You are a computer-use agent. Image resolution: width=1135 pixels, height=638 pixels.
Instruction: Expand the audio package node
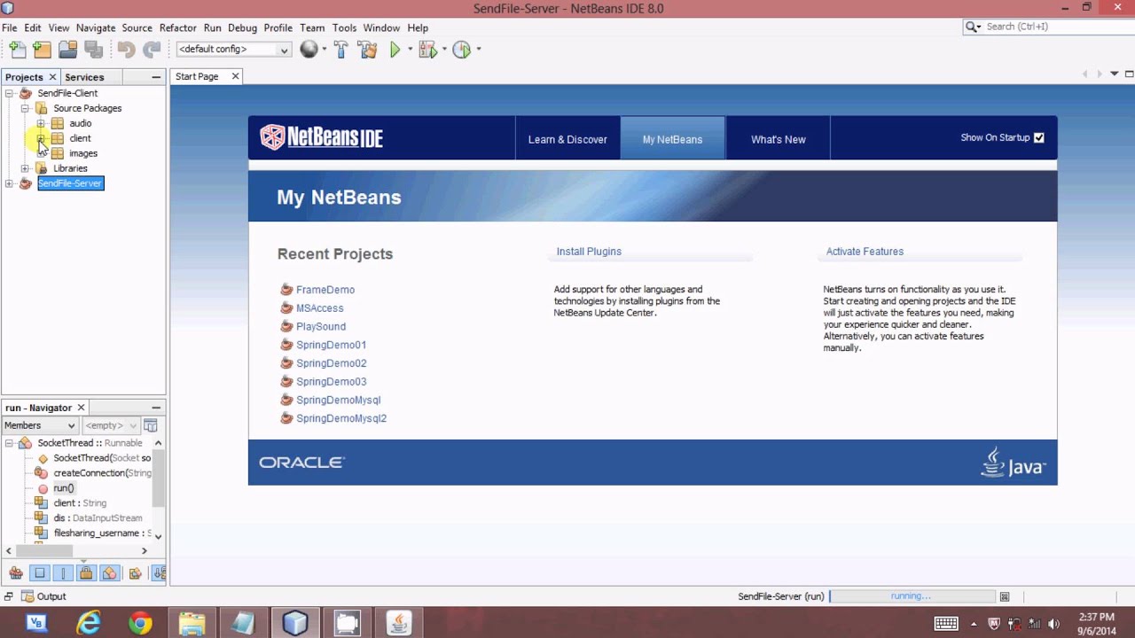click(41, 123)
